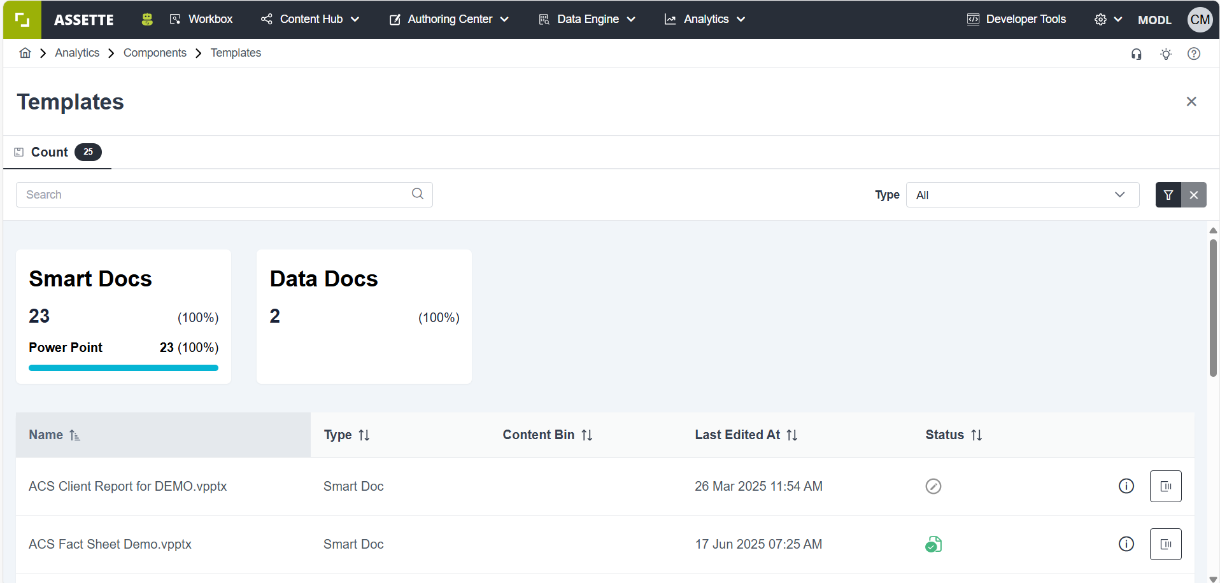This screenshot has width=1220, height=583.
Task: Sort by Content Bin column
Action: 548,435
